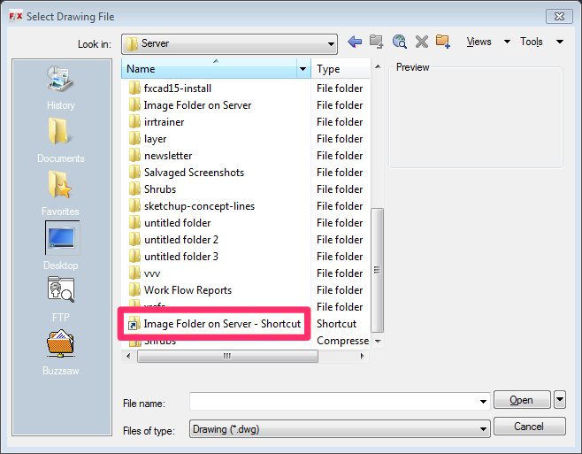Select the Image Folder on Server folder
582x454 pixels.
pyautogui.click(x=190, y=105)
